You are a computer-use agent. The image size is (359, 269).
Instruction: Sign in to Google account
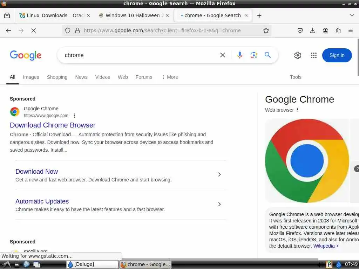click(337, 55)
